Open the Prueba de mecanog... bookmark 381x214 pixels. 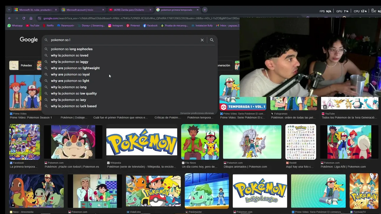pyautogui.click(x=174, y=26)
